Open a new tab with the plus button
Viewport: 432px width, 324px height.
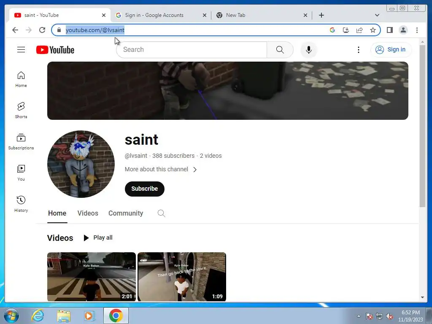(x=321, y=15)
